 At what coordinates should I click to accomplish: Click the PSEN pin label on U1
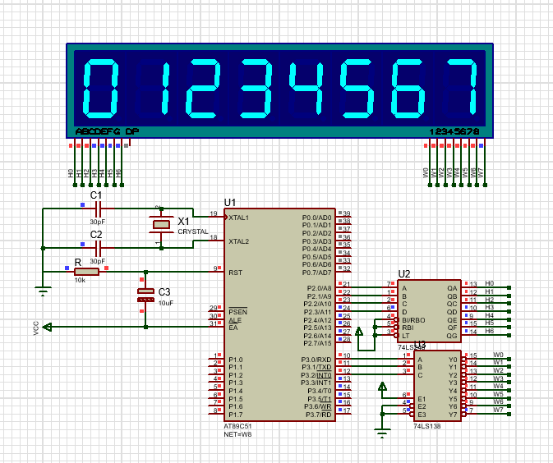click(x=237, y=312)
